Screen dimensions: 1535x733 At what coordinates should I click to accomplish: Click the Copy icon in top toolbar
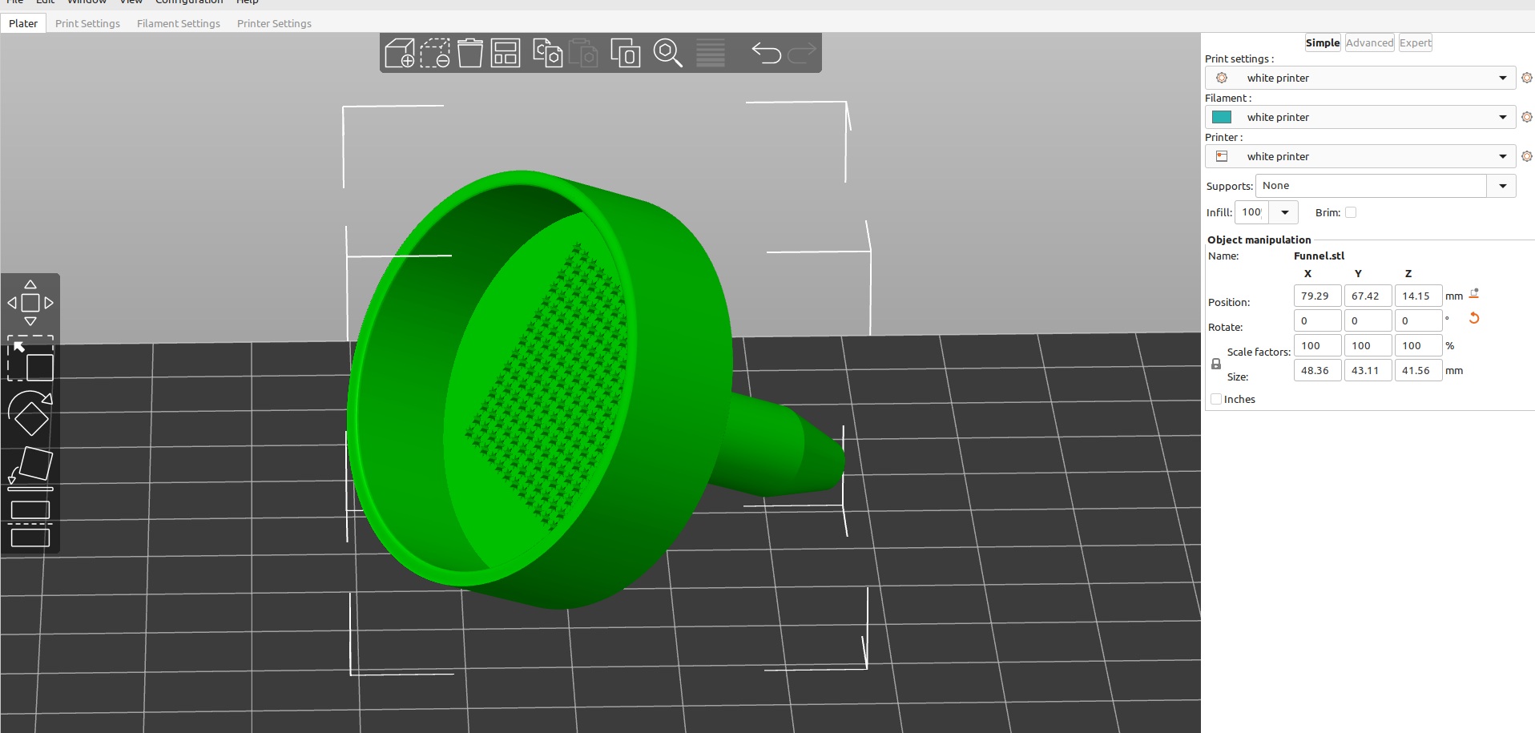coord(547,53)
